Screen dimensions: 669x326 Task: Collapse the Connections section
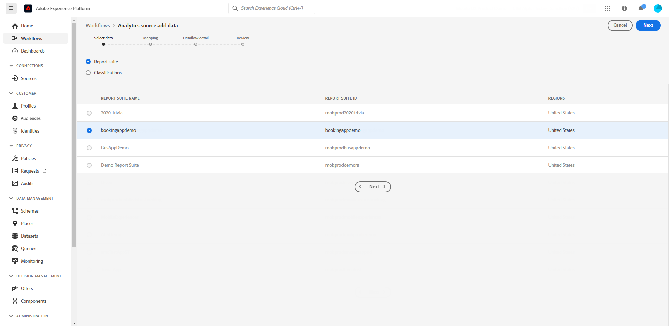click(11, 66)
